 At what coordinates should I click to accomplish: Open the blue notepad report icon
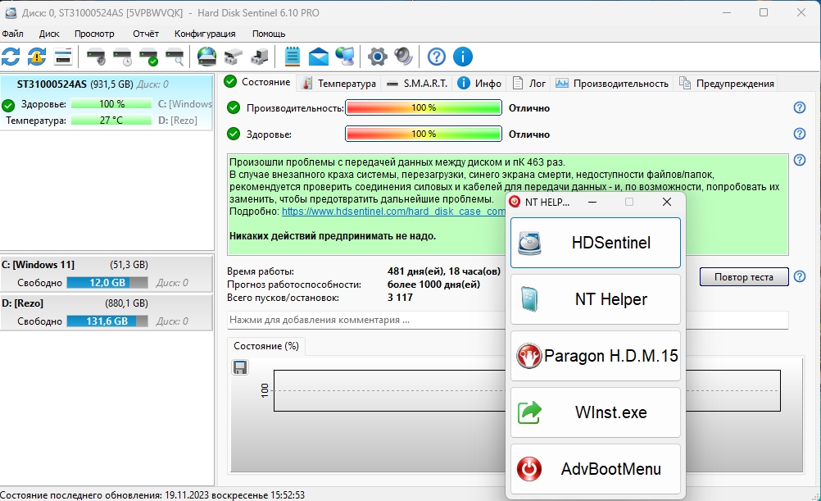[x=293, y=57]
